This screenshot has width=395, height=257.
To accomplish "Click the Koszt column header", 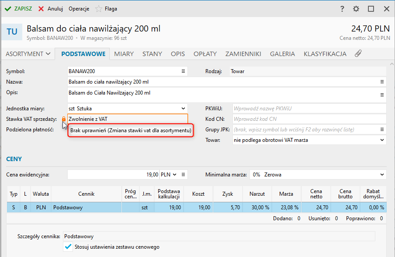I will pyautogui.click(x=198, y=194).
